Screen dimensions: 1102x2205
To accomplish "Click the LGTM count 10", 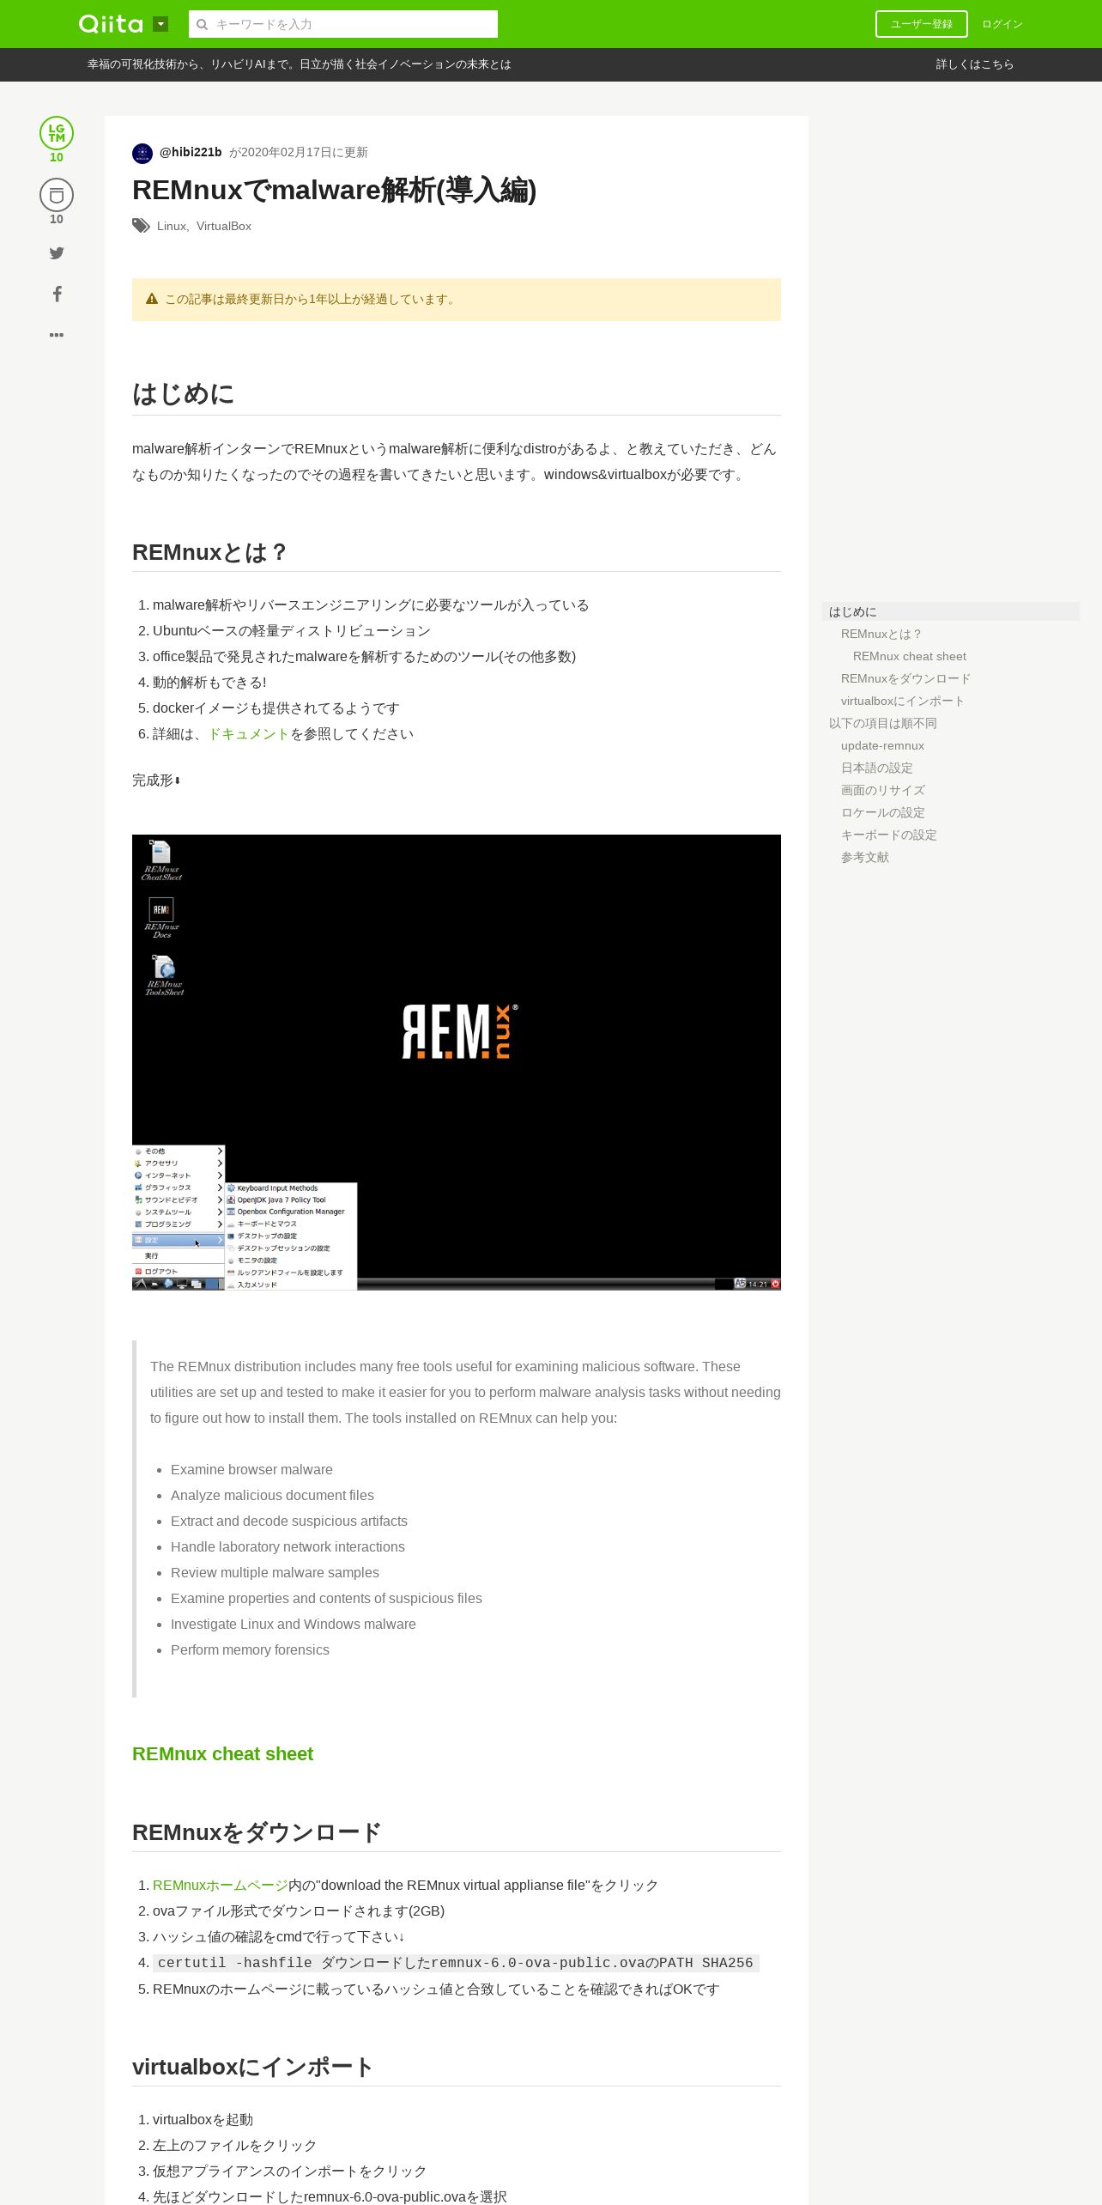I will tap(57, 157).
